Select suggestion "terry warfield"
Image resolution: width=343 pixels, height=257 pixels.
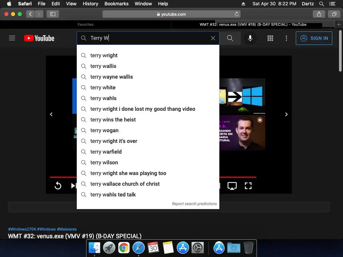click(148, 152)
